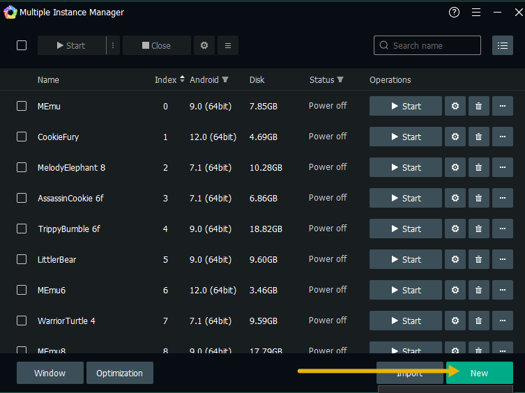Delete the MEmu instance with its trash icon
The image size is (525, 393).
point(479,106)
